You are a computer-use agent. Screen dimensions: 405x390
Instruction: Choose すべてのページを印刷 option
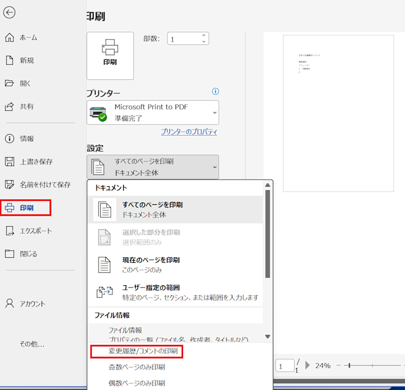tap(175, 209)
